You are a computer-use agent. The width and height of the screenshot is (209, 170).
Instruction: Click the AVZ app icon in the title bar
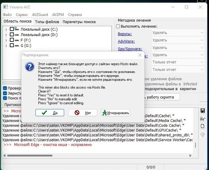coord(6,7)
